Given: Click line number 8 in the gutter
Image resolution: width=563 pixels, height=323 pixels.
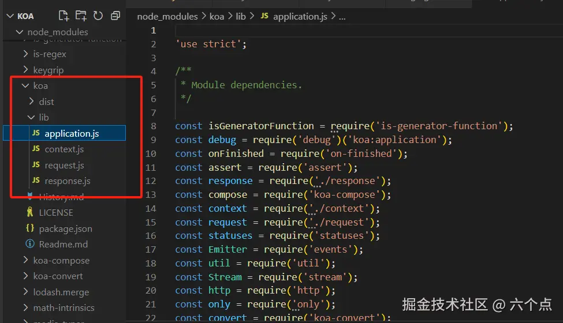Looking at the screenshot, I should pos(154,126).
